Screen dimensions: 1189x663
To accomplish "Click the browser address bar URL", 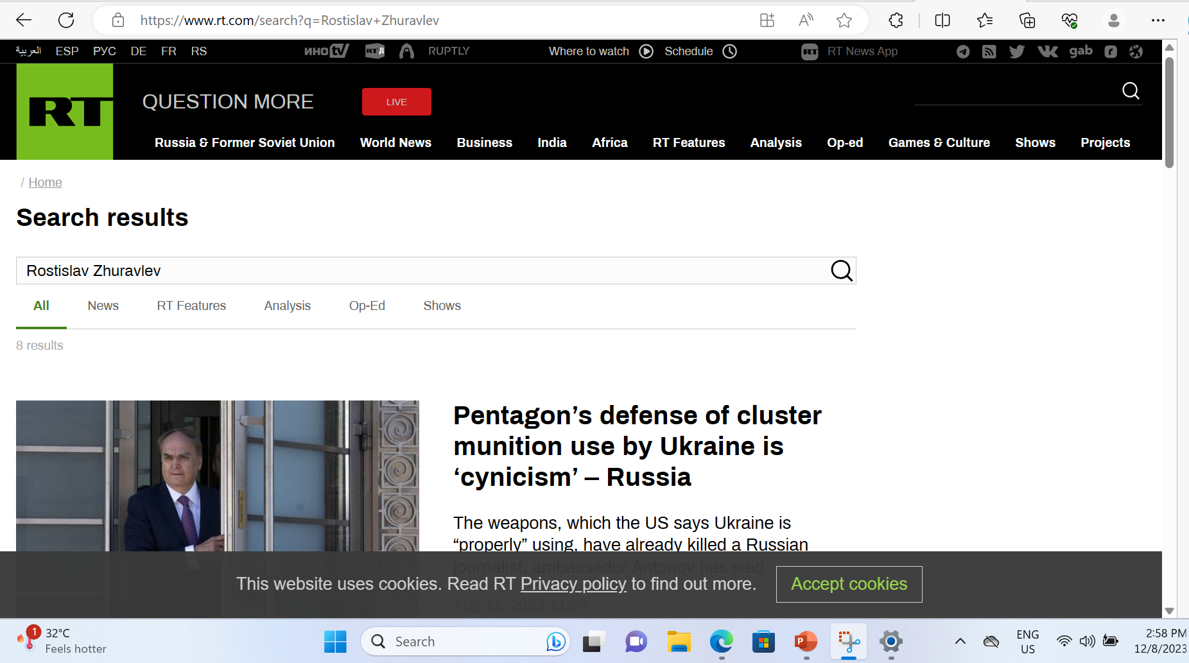I will (x=290, y=21).
